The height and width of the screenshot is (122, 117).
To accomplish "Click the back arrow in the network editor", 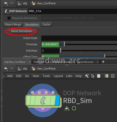I will click(6, 69).
